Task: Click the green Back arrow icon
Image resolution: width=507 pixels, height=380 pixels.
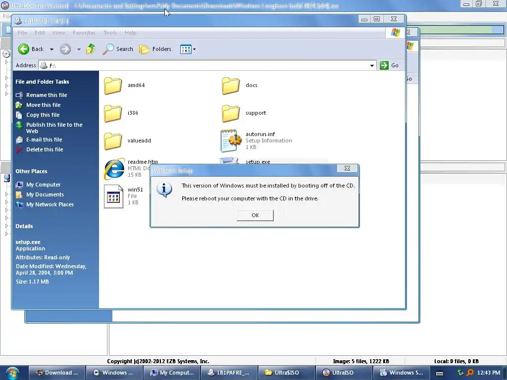Action: coord(24,49)
